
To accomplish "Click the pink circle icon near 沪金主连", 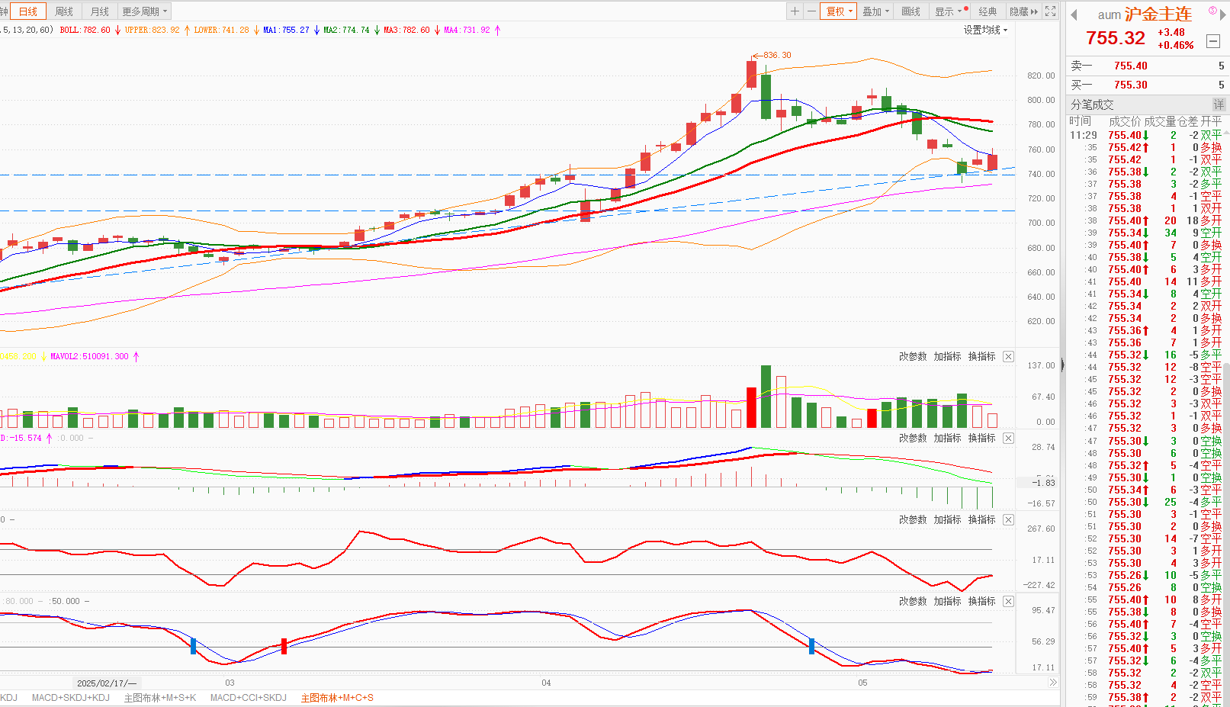I will (x=1213, y=11).
